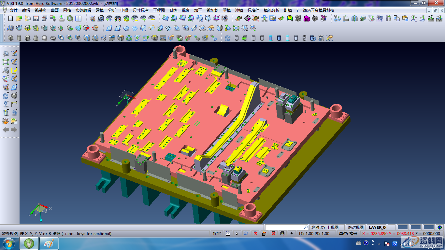Image resolution: width=445 pixels, height=250 pixels.
Task: Click the Save floppy disk icon
Action: [x=36, y=19]
